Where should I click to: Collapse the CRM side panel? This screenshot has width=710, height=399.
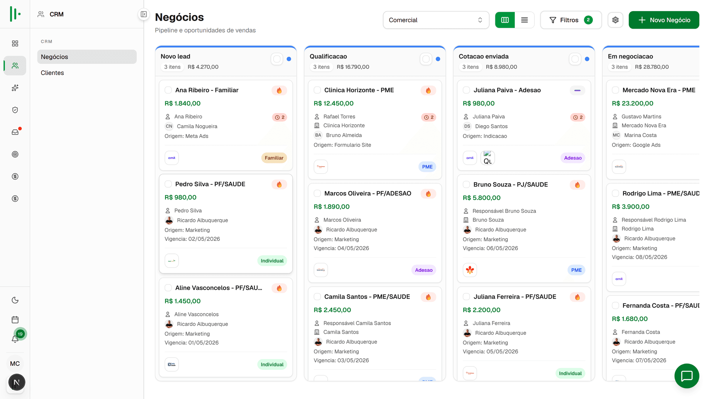point(144,14)
